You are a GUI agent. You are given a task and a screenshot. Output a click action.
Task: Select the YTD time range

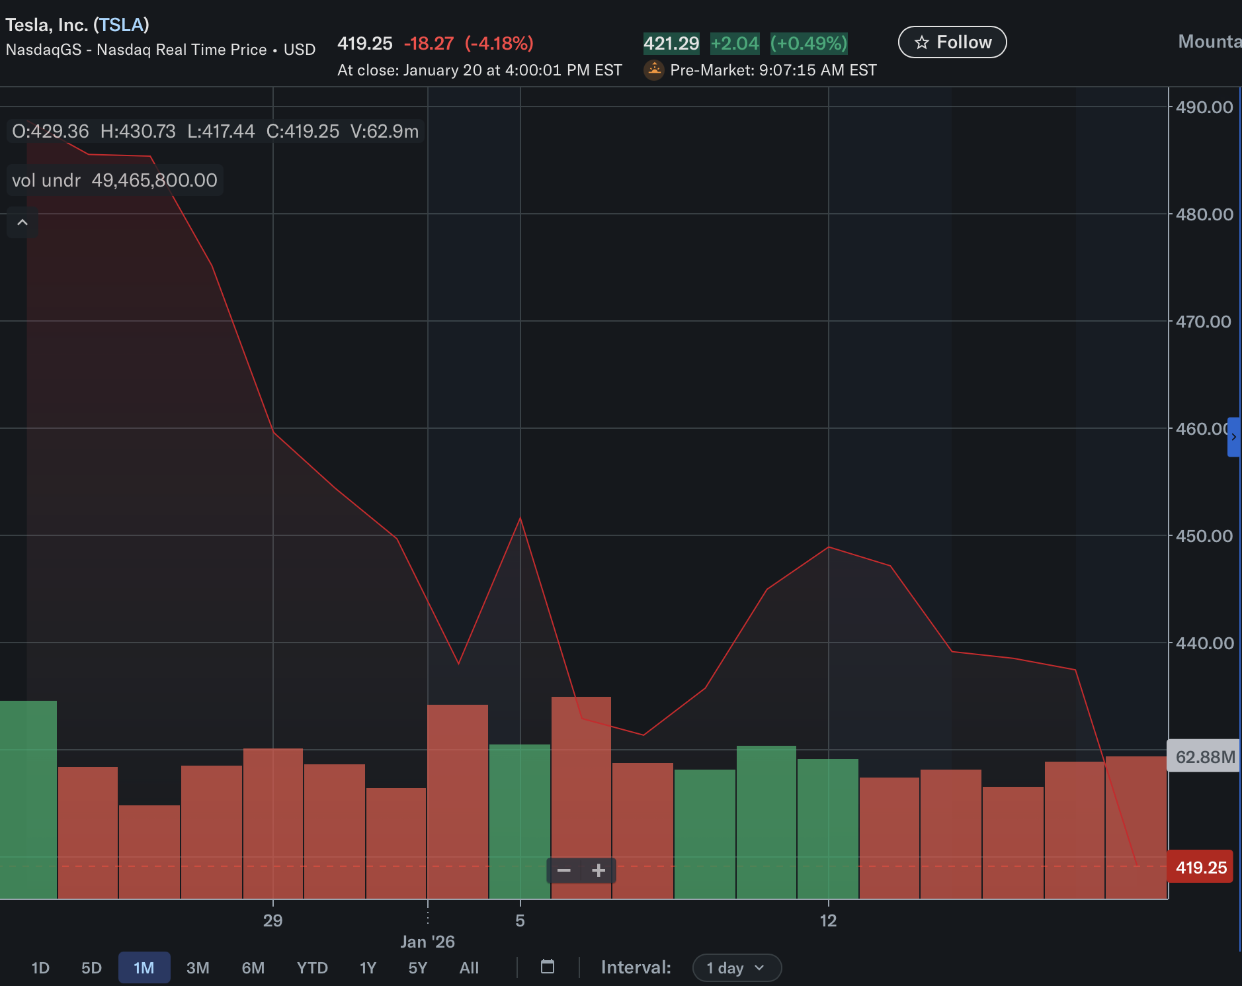pyautogui.click(x=312, y=968)
